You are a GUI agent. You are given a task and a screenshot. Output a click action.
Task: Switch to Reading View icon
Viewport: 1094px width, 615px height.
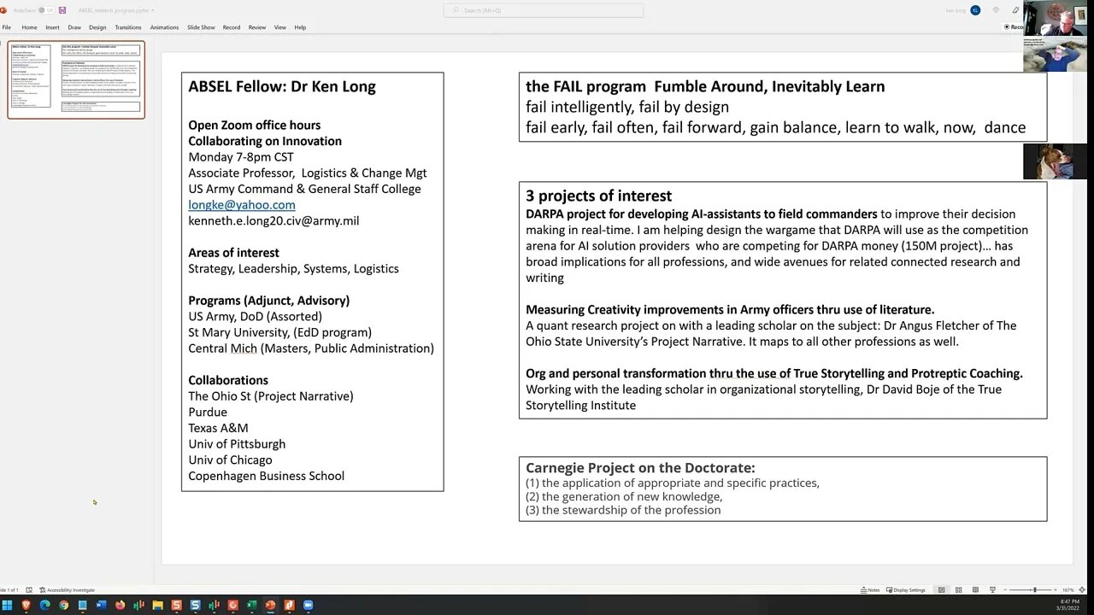[x=975, y=590]
